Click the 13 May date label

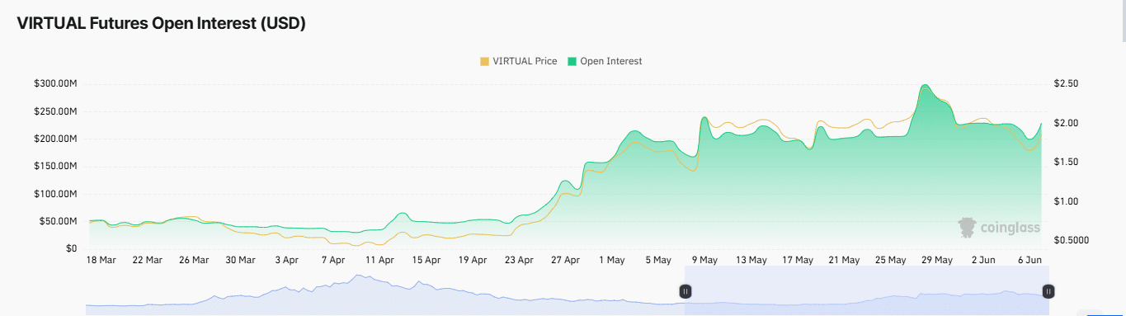pos(751,260)
